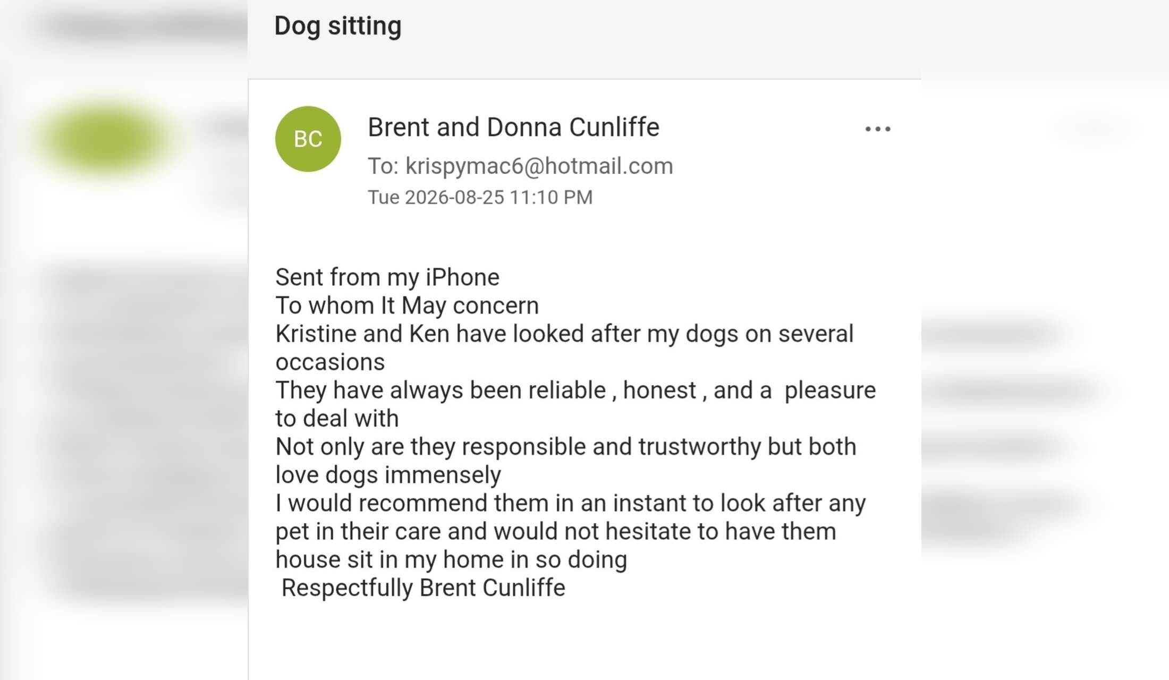This screenshot has height=680, width=1169.
Task: Click the love dogs immensely line
Action: [388, 475]
